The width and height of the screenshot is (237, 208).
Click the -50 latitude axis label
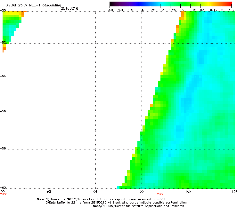click(x=3, y=10)
